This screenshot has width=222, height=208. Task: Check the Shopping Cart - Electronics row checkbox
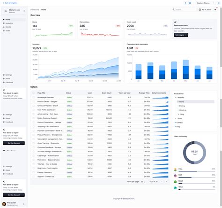click(x=33, y=126)
